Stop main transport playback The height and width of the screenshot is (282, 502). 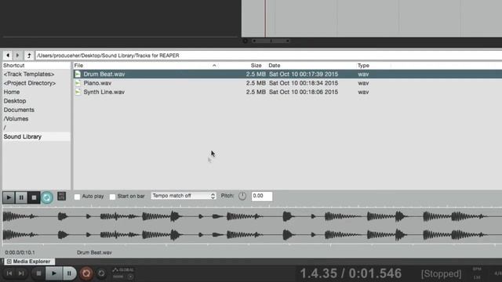click(x=38, y=273)
